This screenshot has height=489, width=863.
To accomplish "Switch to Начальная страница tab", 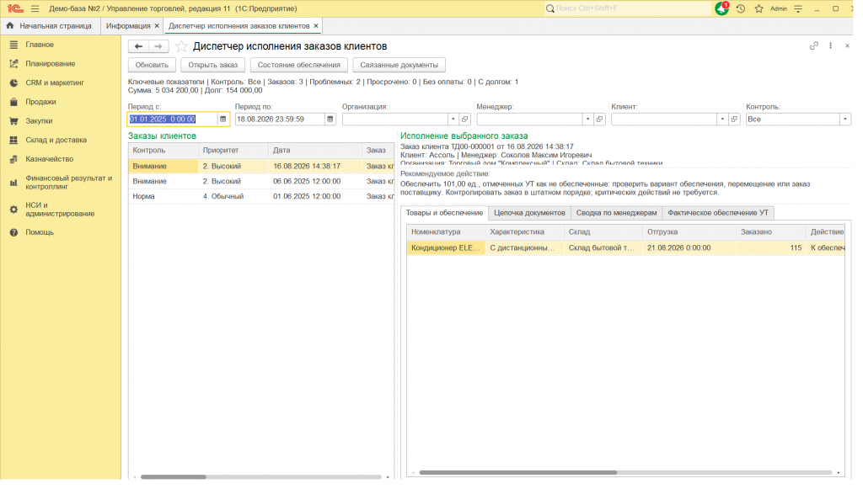I will (x=51, y=26).
